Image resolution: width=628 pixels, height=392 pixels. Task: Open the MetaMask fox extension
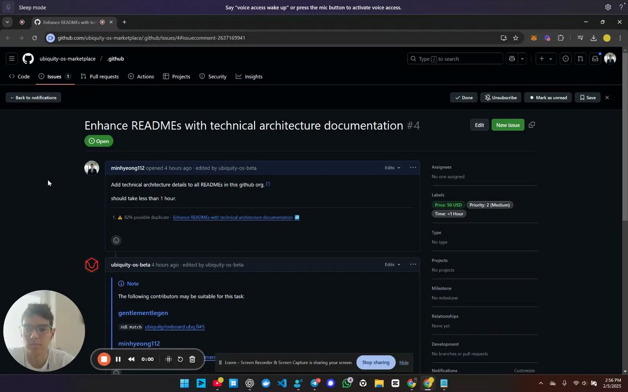point(534,38)
